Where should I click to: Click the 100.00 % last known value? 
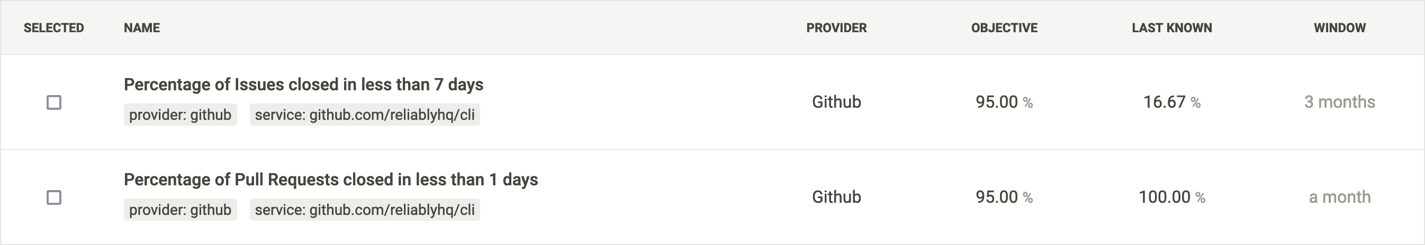tap(1171, 197)
